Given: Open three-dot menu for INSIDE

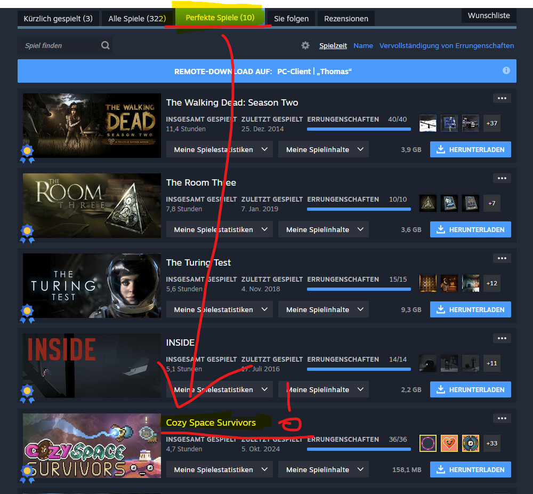Looking at the screenshot, I should click(x=502, y=338).
